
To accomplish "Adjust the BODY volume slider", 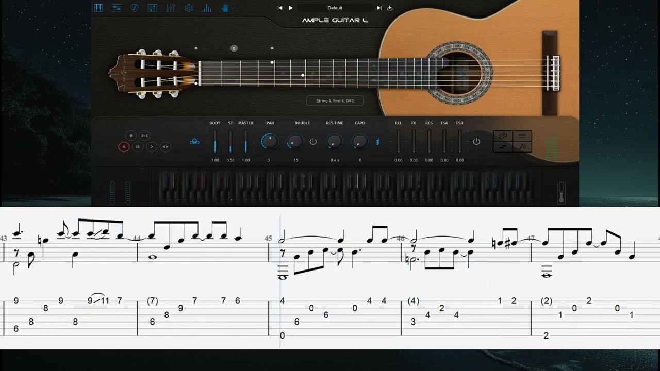I will 215,141.
